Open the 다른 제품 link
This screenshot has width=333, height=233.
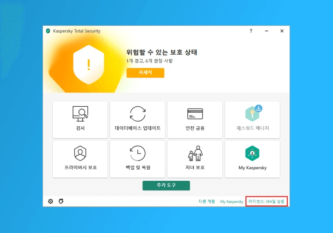coord(206,202)
